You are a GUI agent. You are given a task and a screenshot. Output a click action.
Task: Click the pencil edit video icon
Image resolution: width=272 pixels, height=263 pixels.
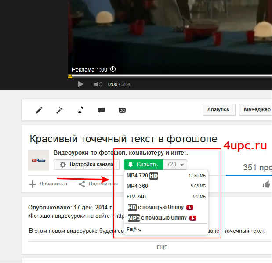39,110
